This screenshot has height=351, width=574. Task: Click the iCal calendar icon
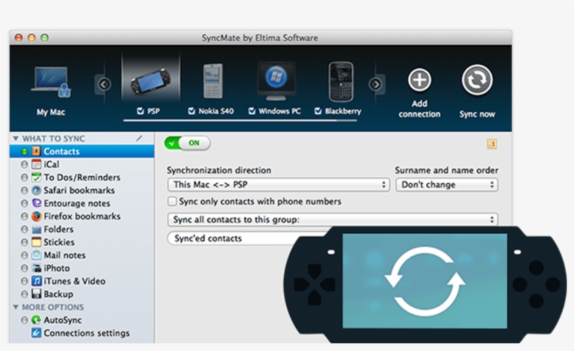(36, 164)
